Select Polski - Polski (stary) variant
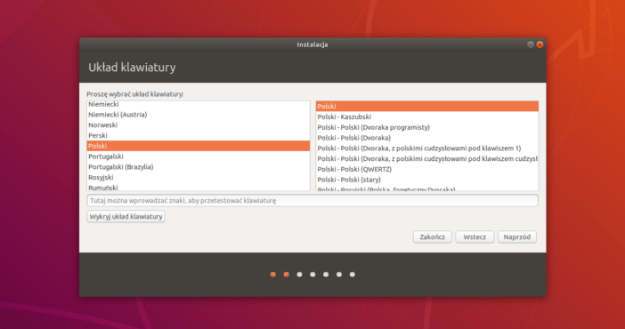This screenshot has width=625, height=329. (x=426, y=180)
